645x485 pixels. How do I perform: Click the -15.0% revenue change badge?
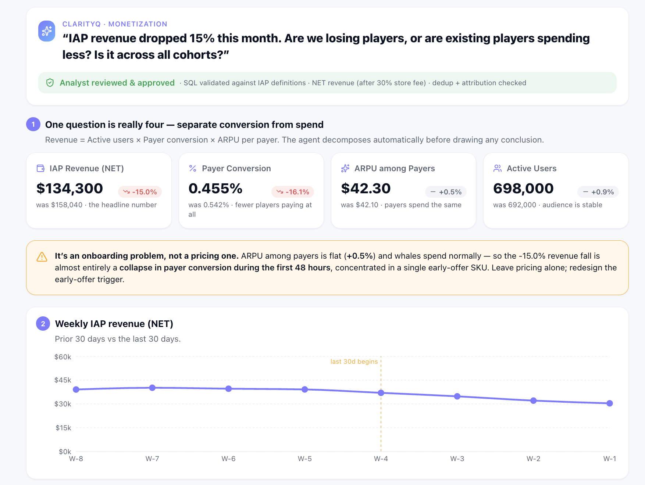tap(140, 192)
